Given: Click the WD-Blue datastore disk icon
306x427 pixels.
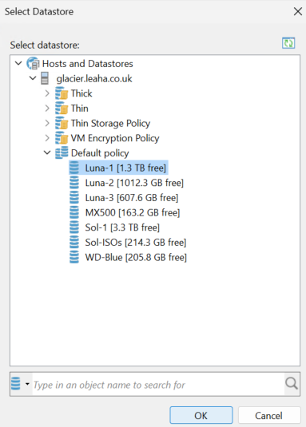Looking at the screenshot, I should point(74,257).
